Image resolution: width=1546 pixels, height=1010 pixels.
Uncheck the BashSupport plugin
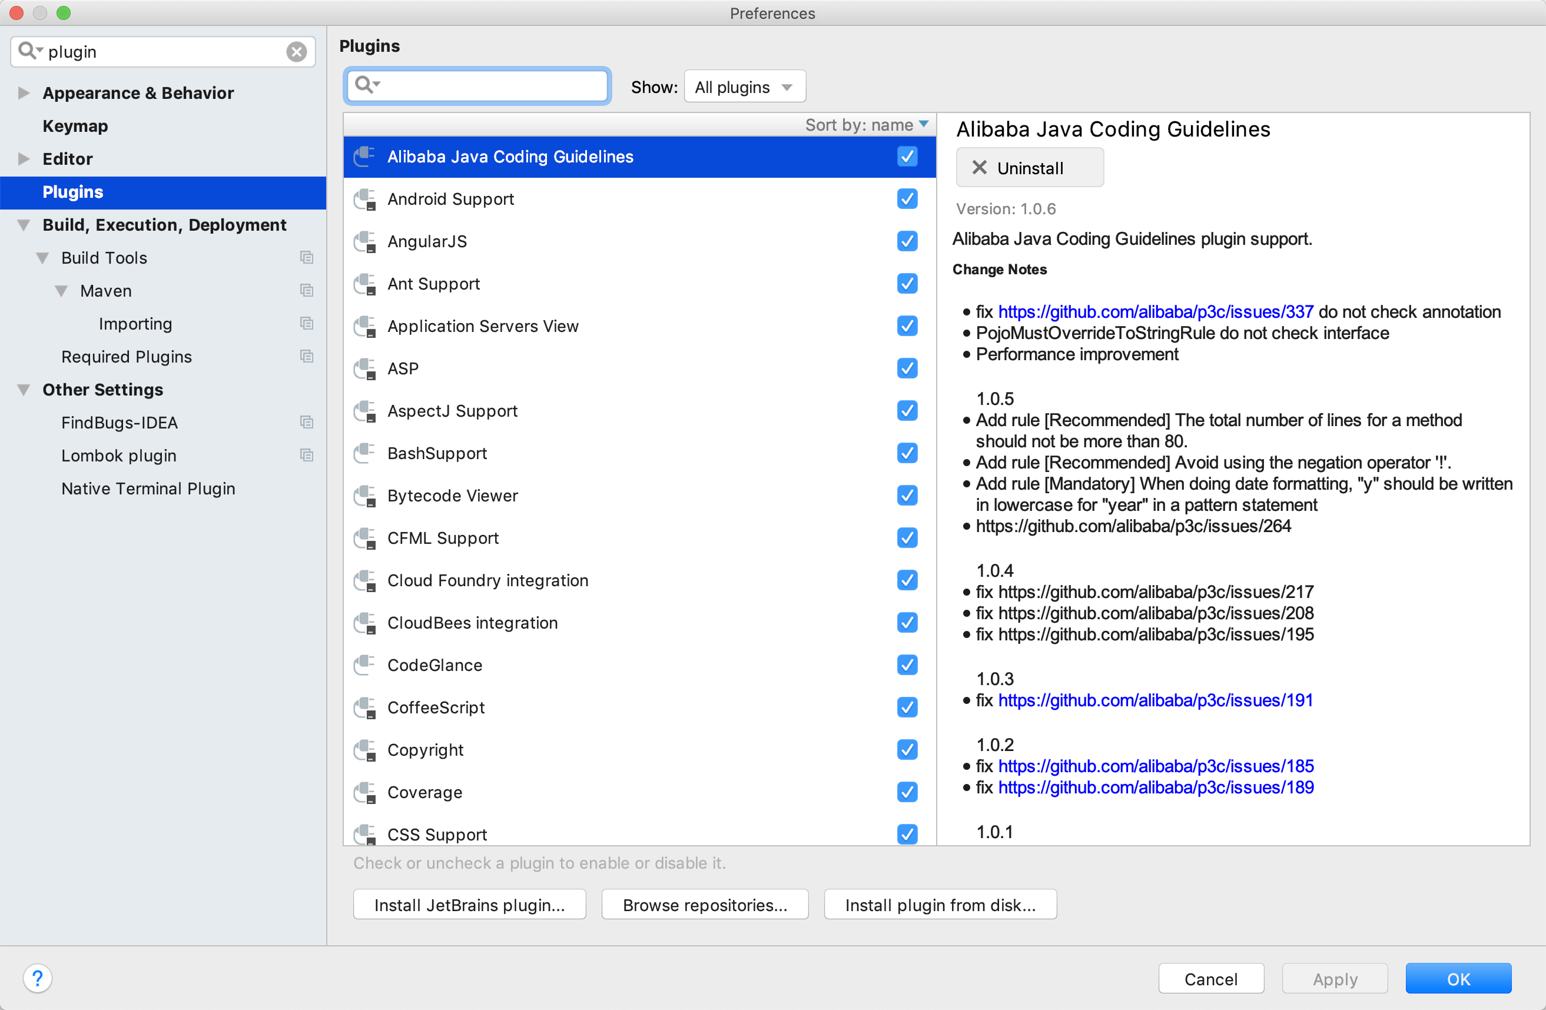click(x=907, y=453)
